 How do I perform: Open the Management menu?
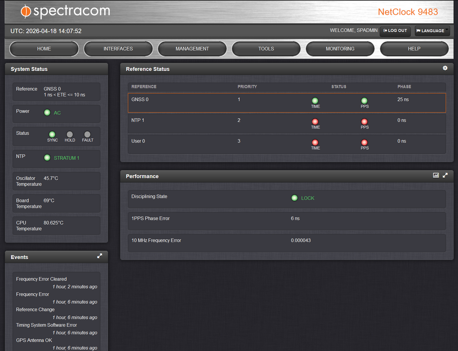point(192,49)
